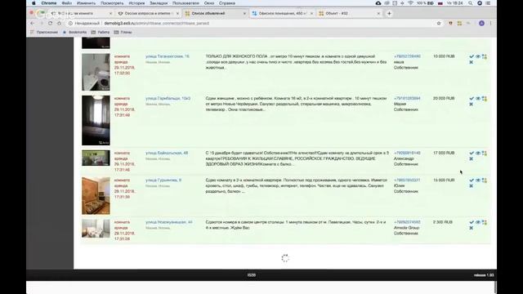Delete the Юлия listing with X icon
Viewport: 523px width, 294px height.
click(x=472, y=186)
